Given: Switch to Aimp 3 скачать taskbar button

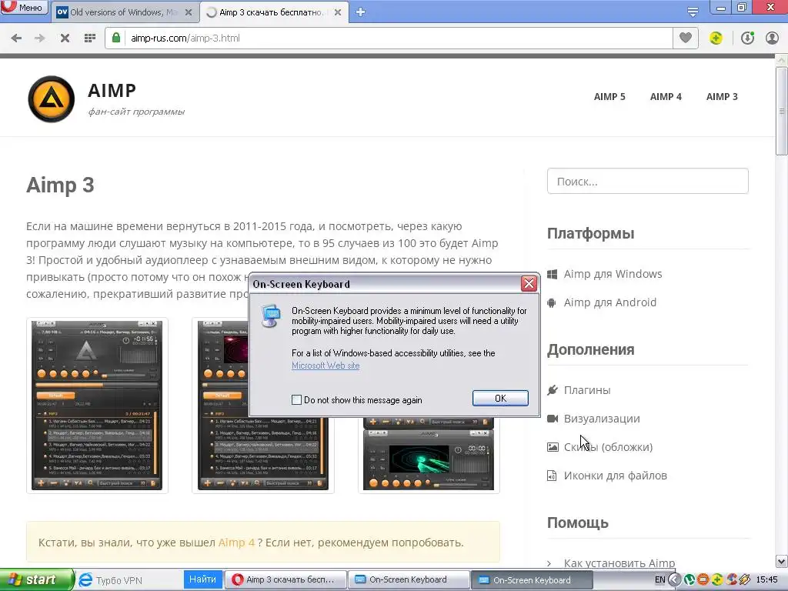Looking at the screenshot, I should 285,580.
